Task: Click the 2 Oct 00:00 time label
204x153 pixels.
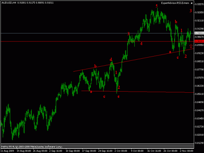Action: point(121,151)
